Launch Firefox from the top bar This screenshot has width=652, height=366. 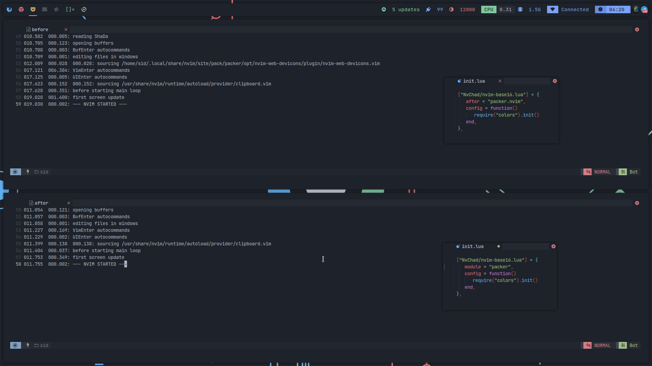coord(9,9)
